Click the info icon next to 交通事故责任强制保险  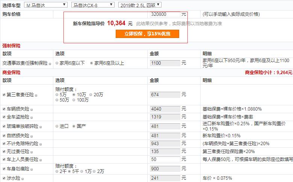tap(50, 64)
